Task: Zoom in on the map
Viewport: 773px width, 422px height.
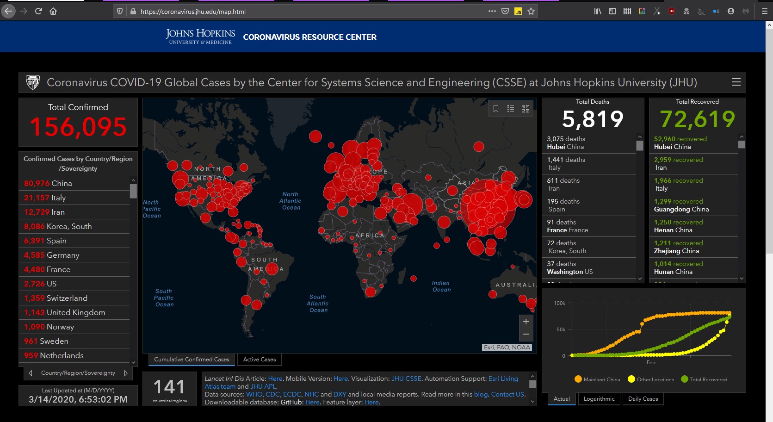Action: [526, 322]
